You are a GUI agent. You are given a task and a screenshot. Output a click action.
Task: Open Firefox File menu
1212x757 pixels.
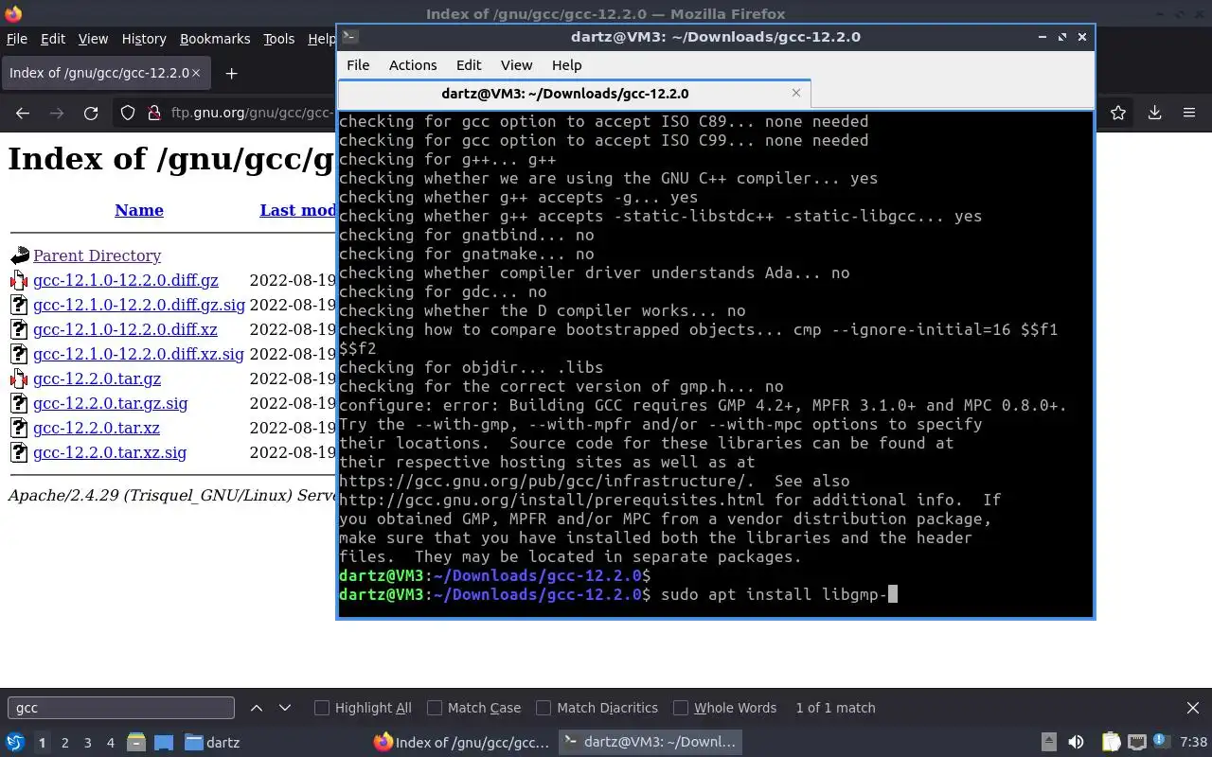point(17,39)
